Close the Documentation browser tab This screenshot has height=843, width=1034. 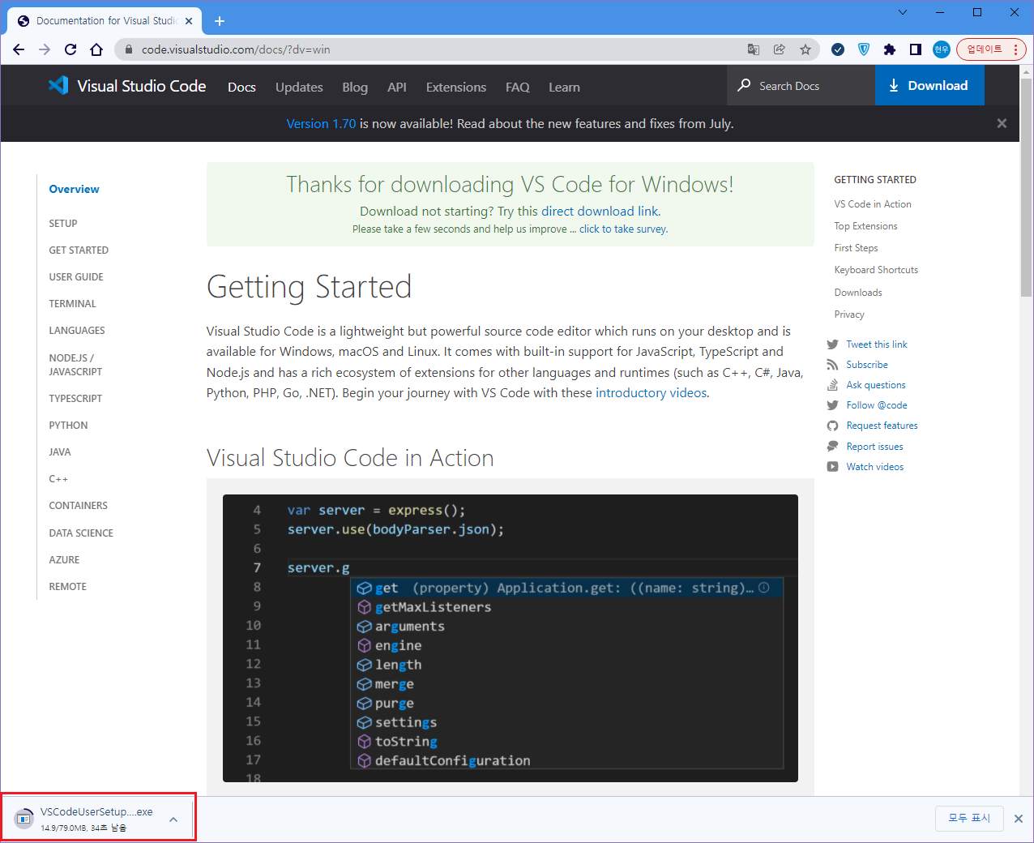[189, 21]
